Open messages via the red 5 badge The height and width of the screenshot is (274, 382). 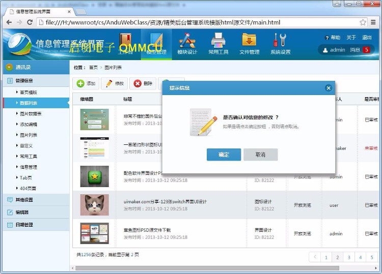tap(366, 50)
